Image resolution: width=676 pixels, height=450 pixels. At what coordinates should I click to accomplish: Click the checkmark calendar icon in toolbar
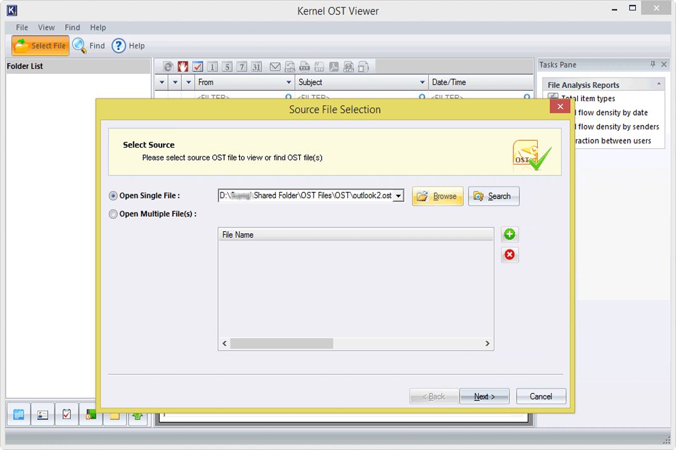[x=197, y=67]
